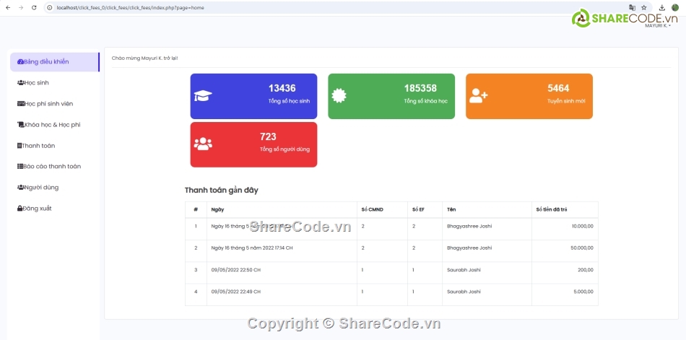Click the gear badge icon on courses card

click(x=339, y=95)
